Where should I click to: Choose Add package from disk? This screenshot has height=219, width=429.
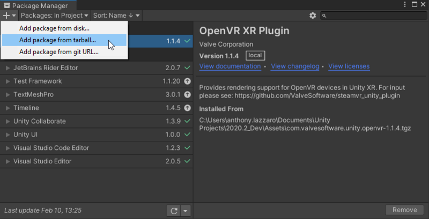(54, 28)
